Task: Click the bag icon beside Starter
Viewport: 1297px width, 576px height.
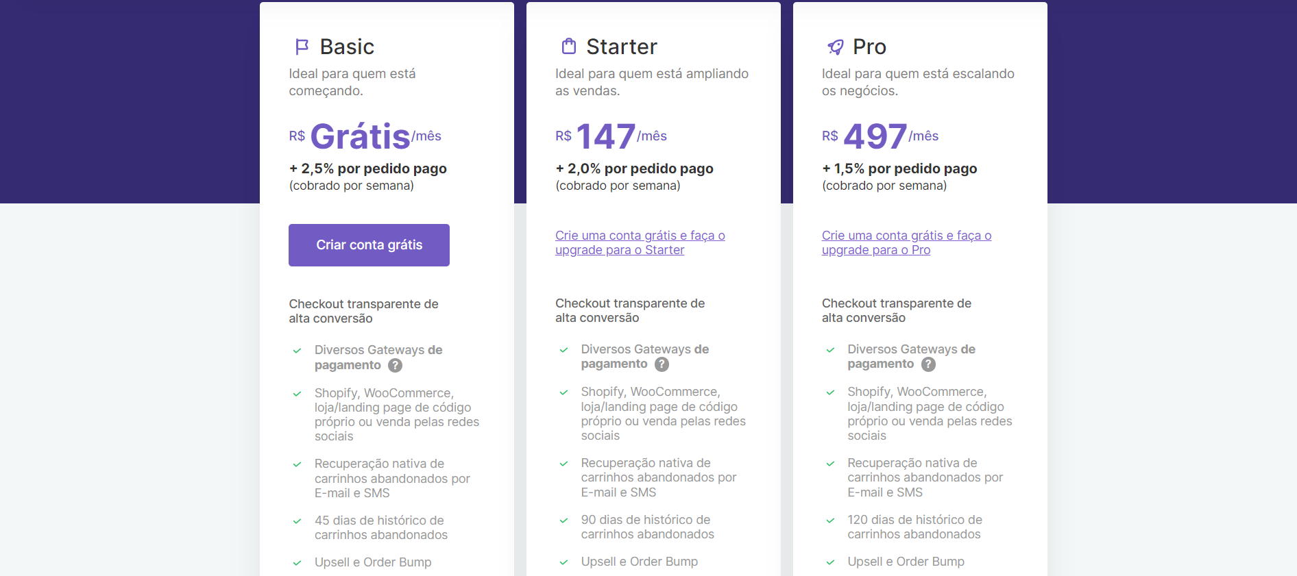Action: point(568,46)
